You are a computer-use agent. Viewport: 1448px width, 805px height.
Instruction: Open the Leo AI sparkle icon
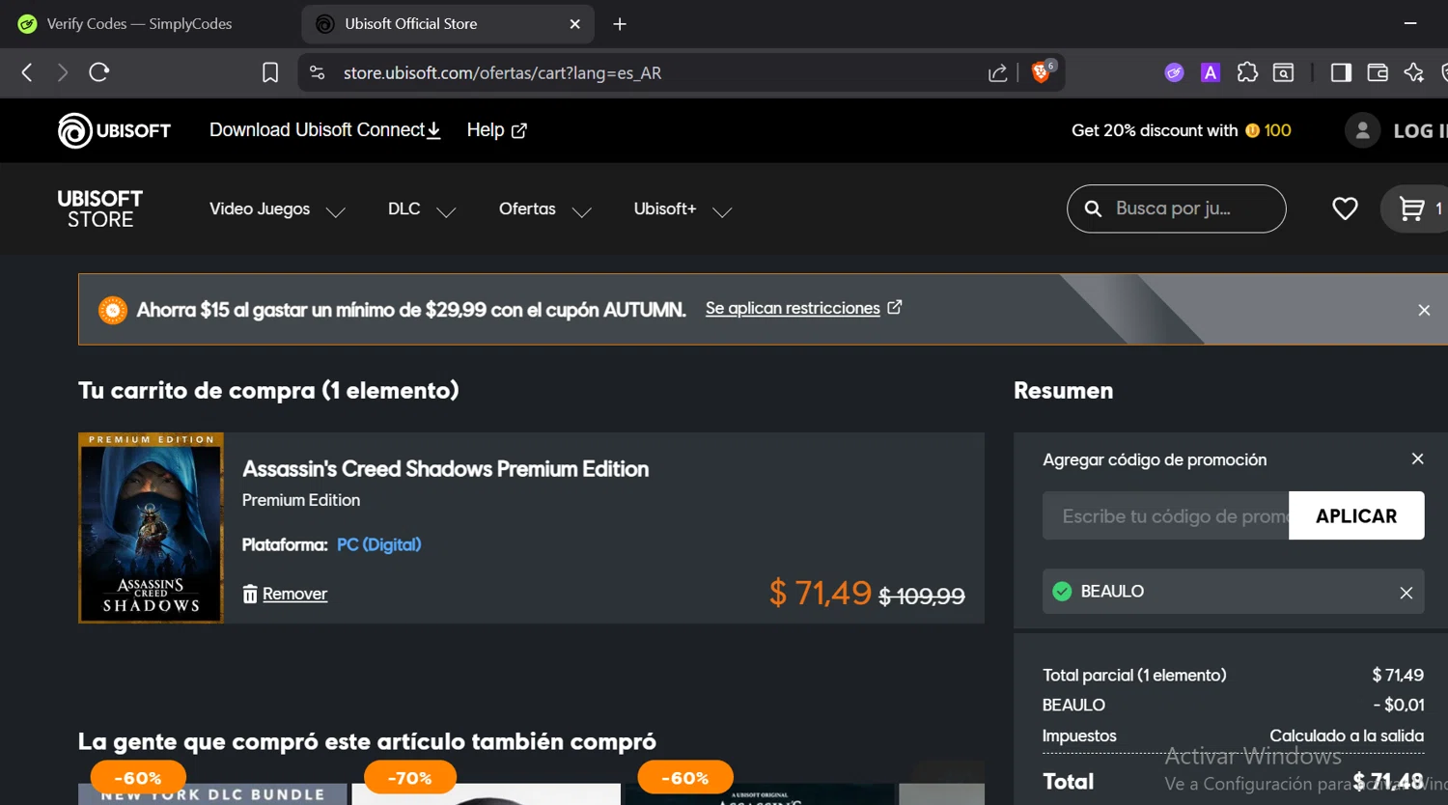point(1414,72)
